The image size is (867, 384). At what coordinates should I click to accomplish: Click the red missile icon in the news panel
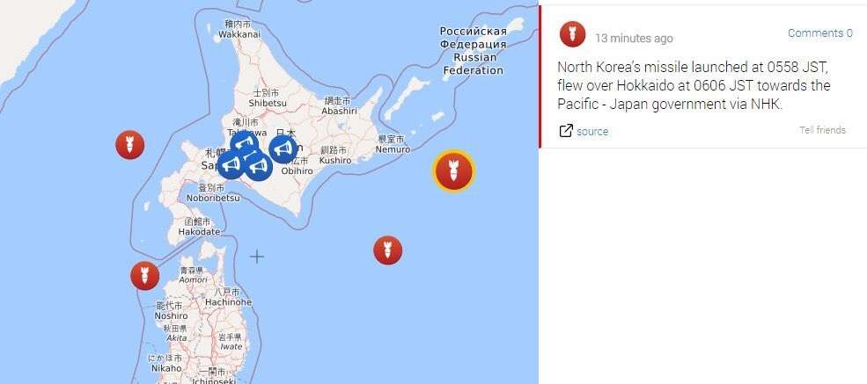point(573,34)
